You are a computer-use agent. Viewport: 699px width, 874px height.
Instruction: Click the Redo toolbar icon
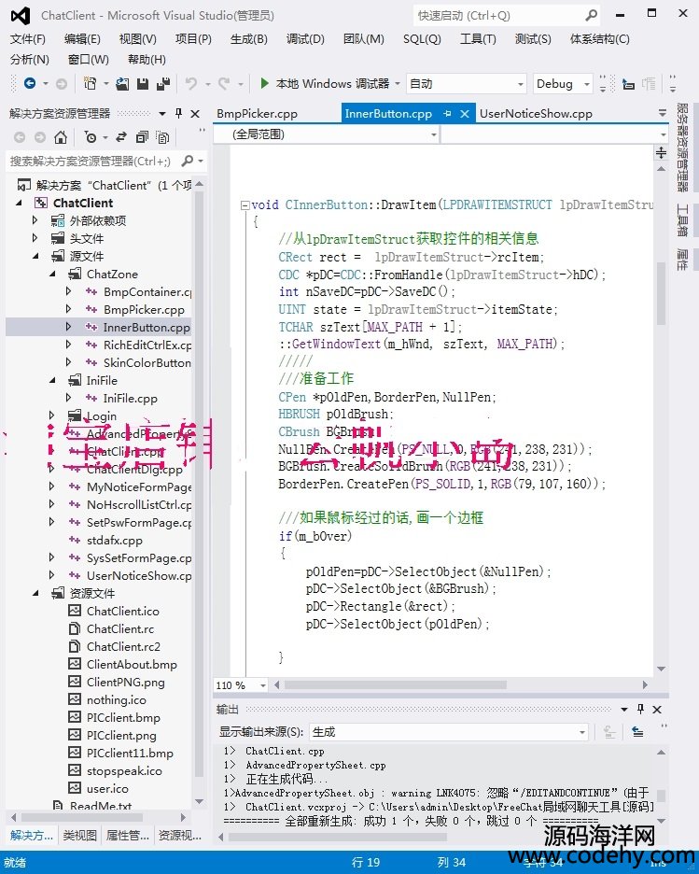coord(224,84)
